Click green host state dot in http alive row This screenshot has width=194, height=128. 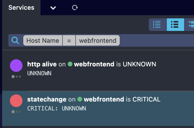pos(70,64)
